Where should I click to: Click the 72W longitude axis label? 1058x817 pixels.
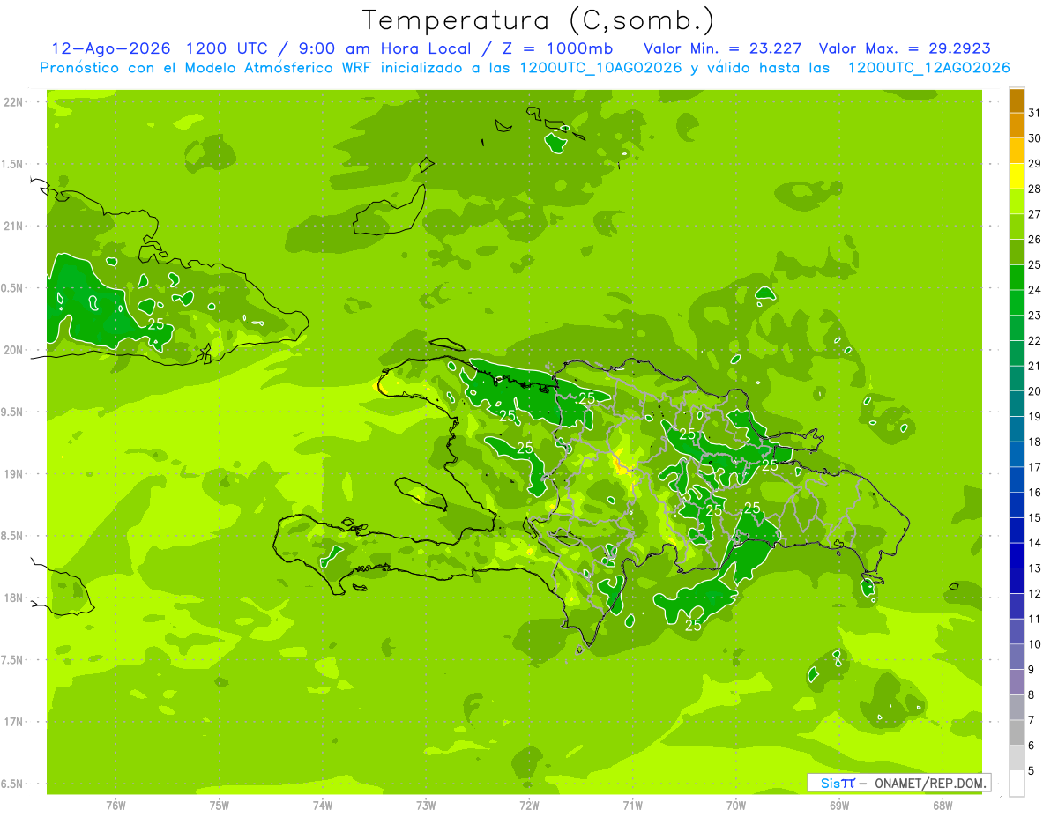529,805
